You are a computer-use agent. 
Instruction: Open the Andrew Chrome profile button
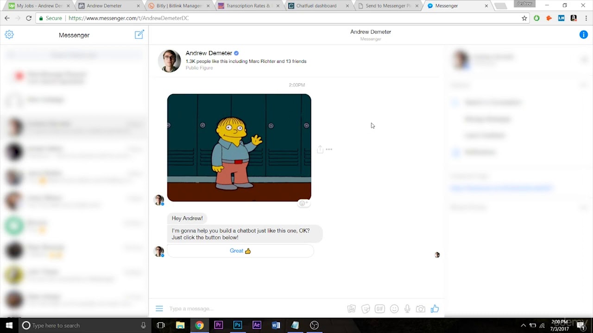(x=524, y=4)
